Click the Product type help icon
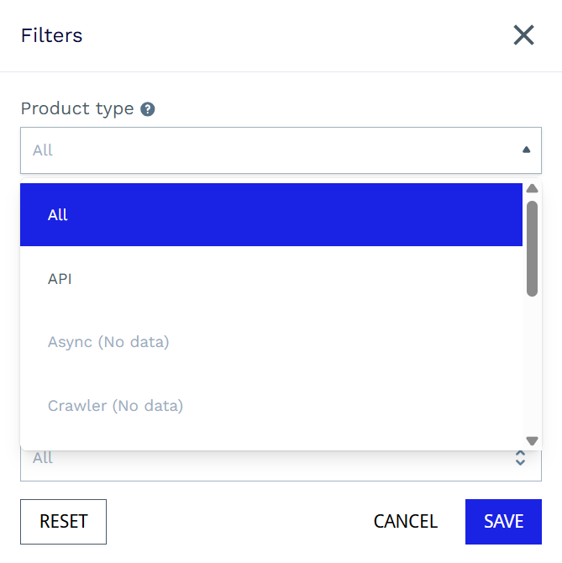 point(148,109)
